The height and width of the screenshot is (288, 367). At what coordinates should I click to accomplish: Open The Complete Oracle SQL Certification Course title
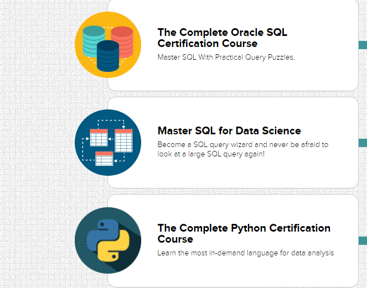[222, 38]
